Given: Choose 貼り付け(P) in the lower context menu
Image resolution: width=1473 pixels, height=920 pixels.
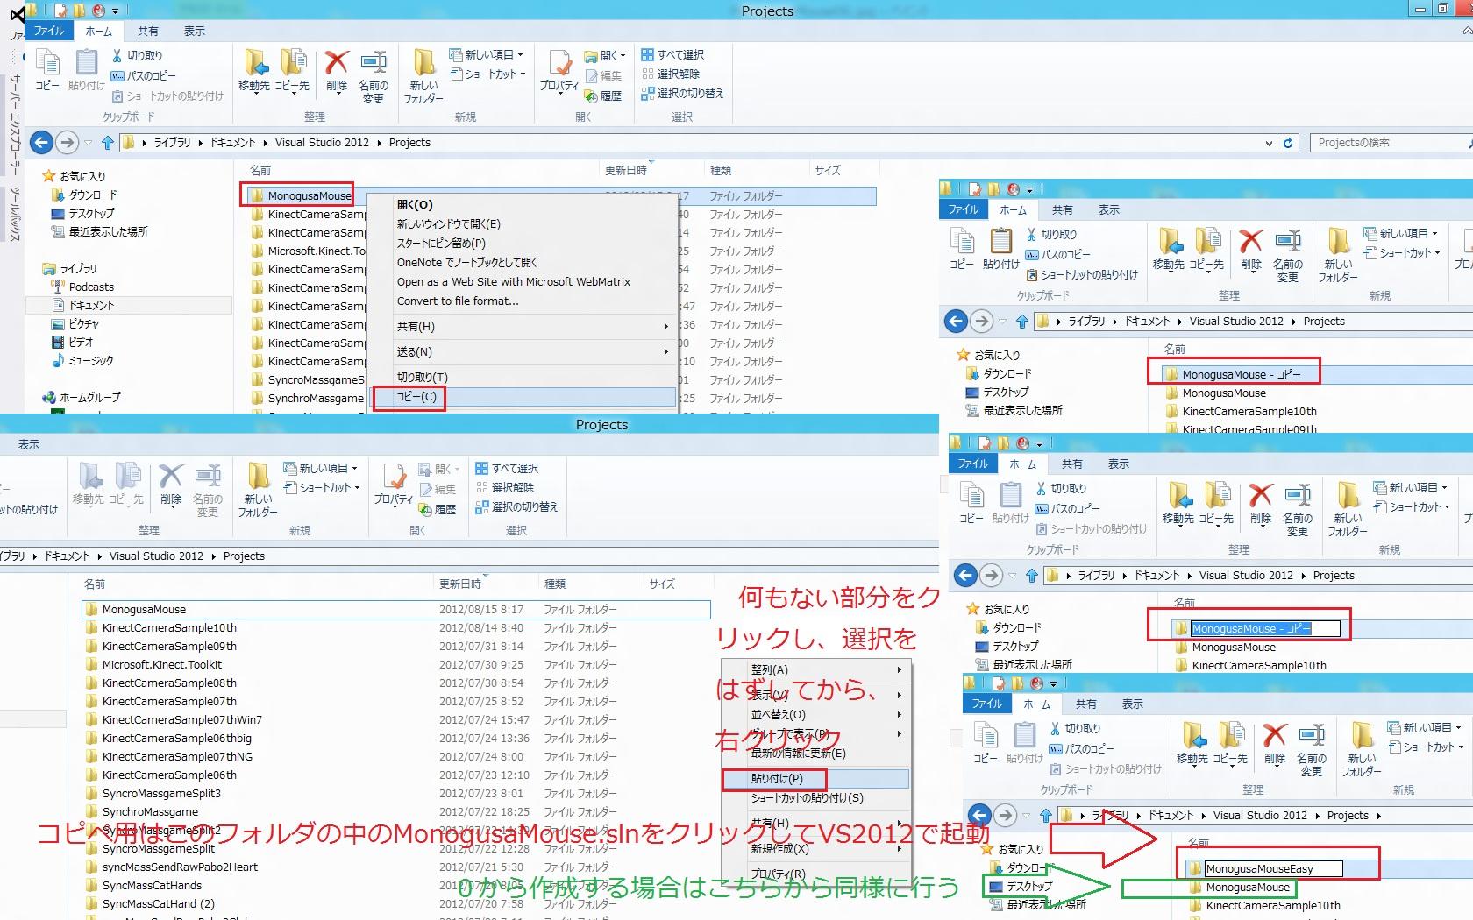Looking at the screenshot, I should click(815, 778).
